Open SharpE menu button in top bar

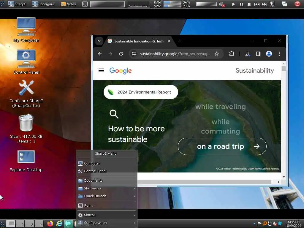click(17, 4)
